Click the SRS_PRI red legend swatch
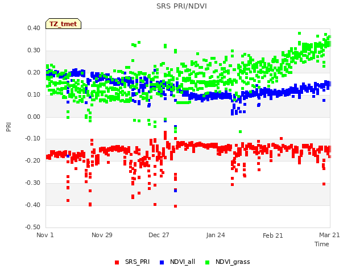 (117, 262)
